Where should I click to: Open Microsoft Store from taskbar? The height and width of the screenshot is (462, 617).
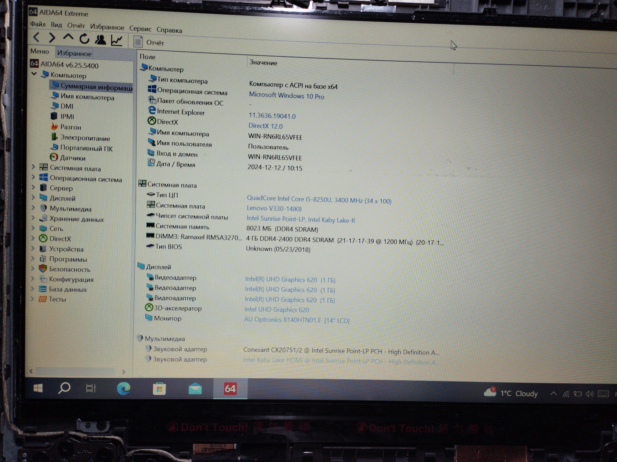tap(159, 389)
